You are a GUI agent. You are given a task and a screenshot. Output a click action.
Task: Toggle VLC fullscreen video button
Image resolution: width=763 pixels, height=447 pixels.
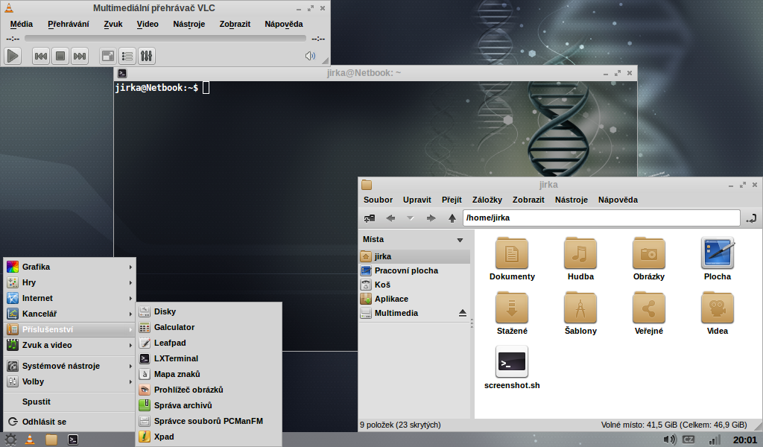click(x=107, y=56)
